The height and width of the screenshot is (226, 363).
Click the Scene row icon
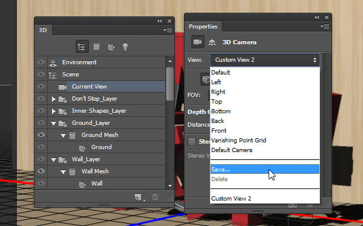[x=53, y=75]
